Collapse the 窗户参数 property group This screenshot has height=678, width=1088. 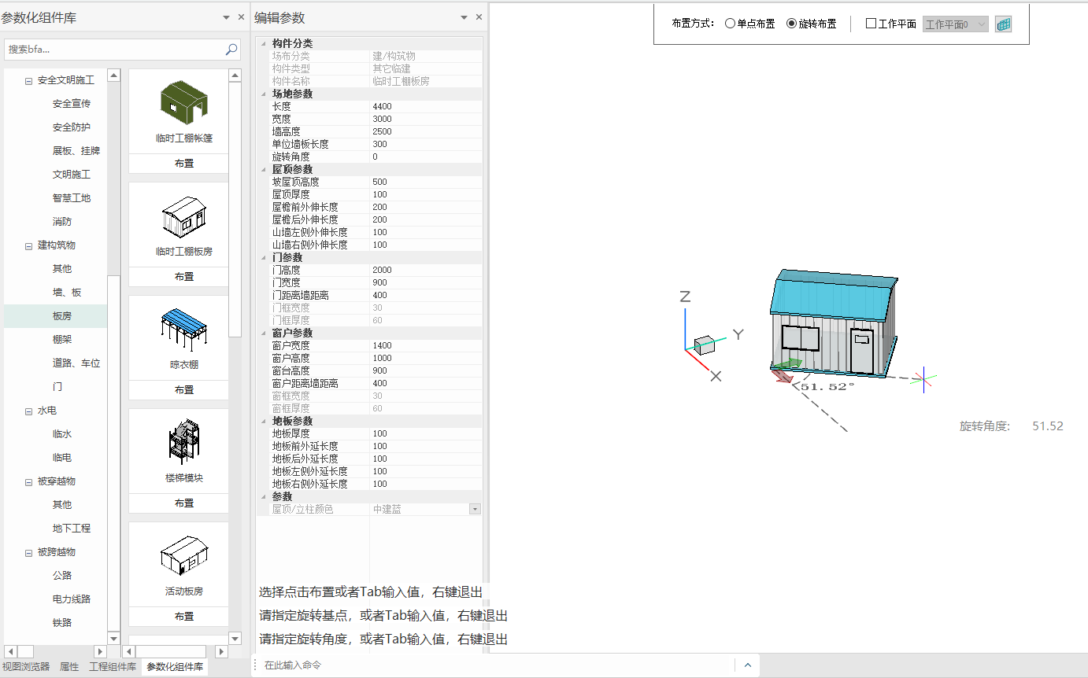(263, 333)
